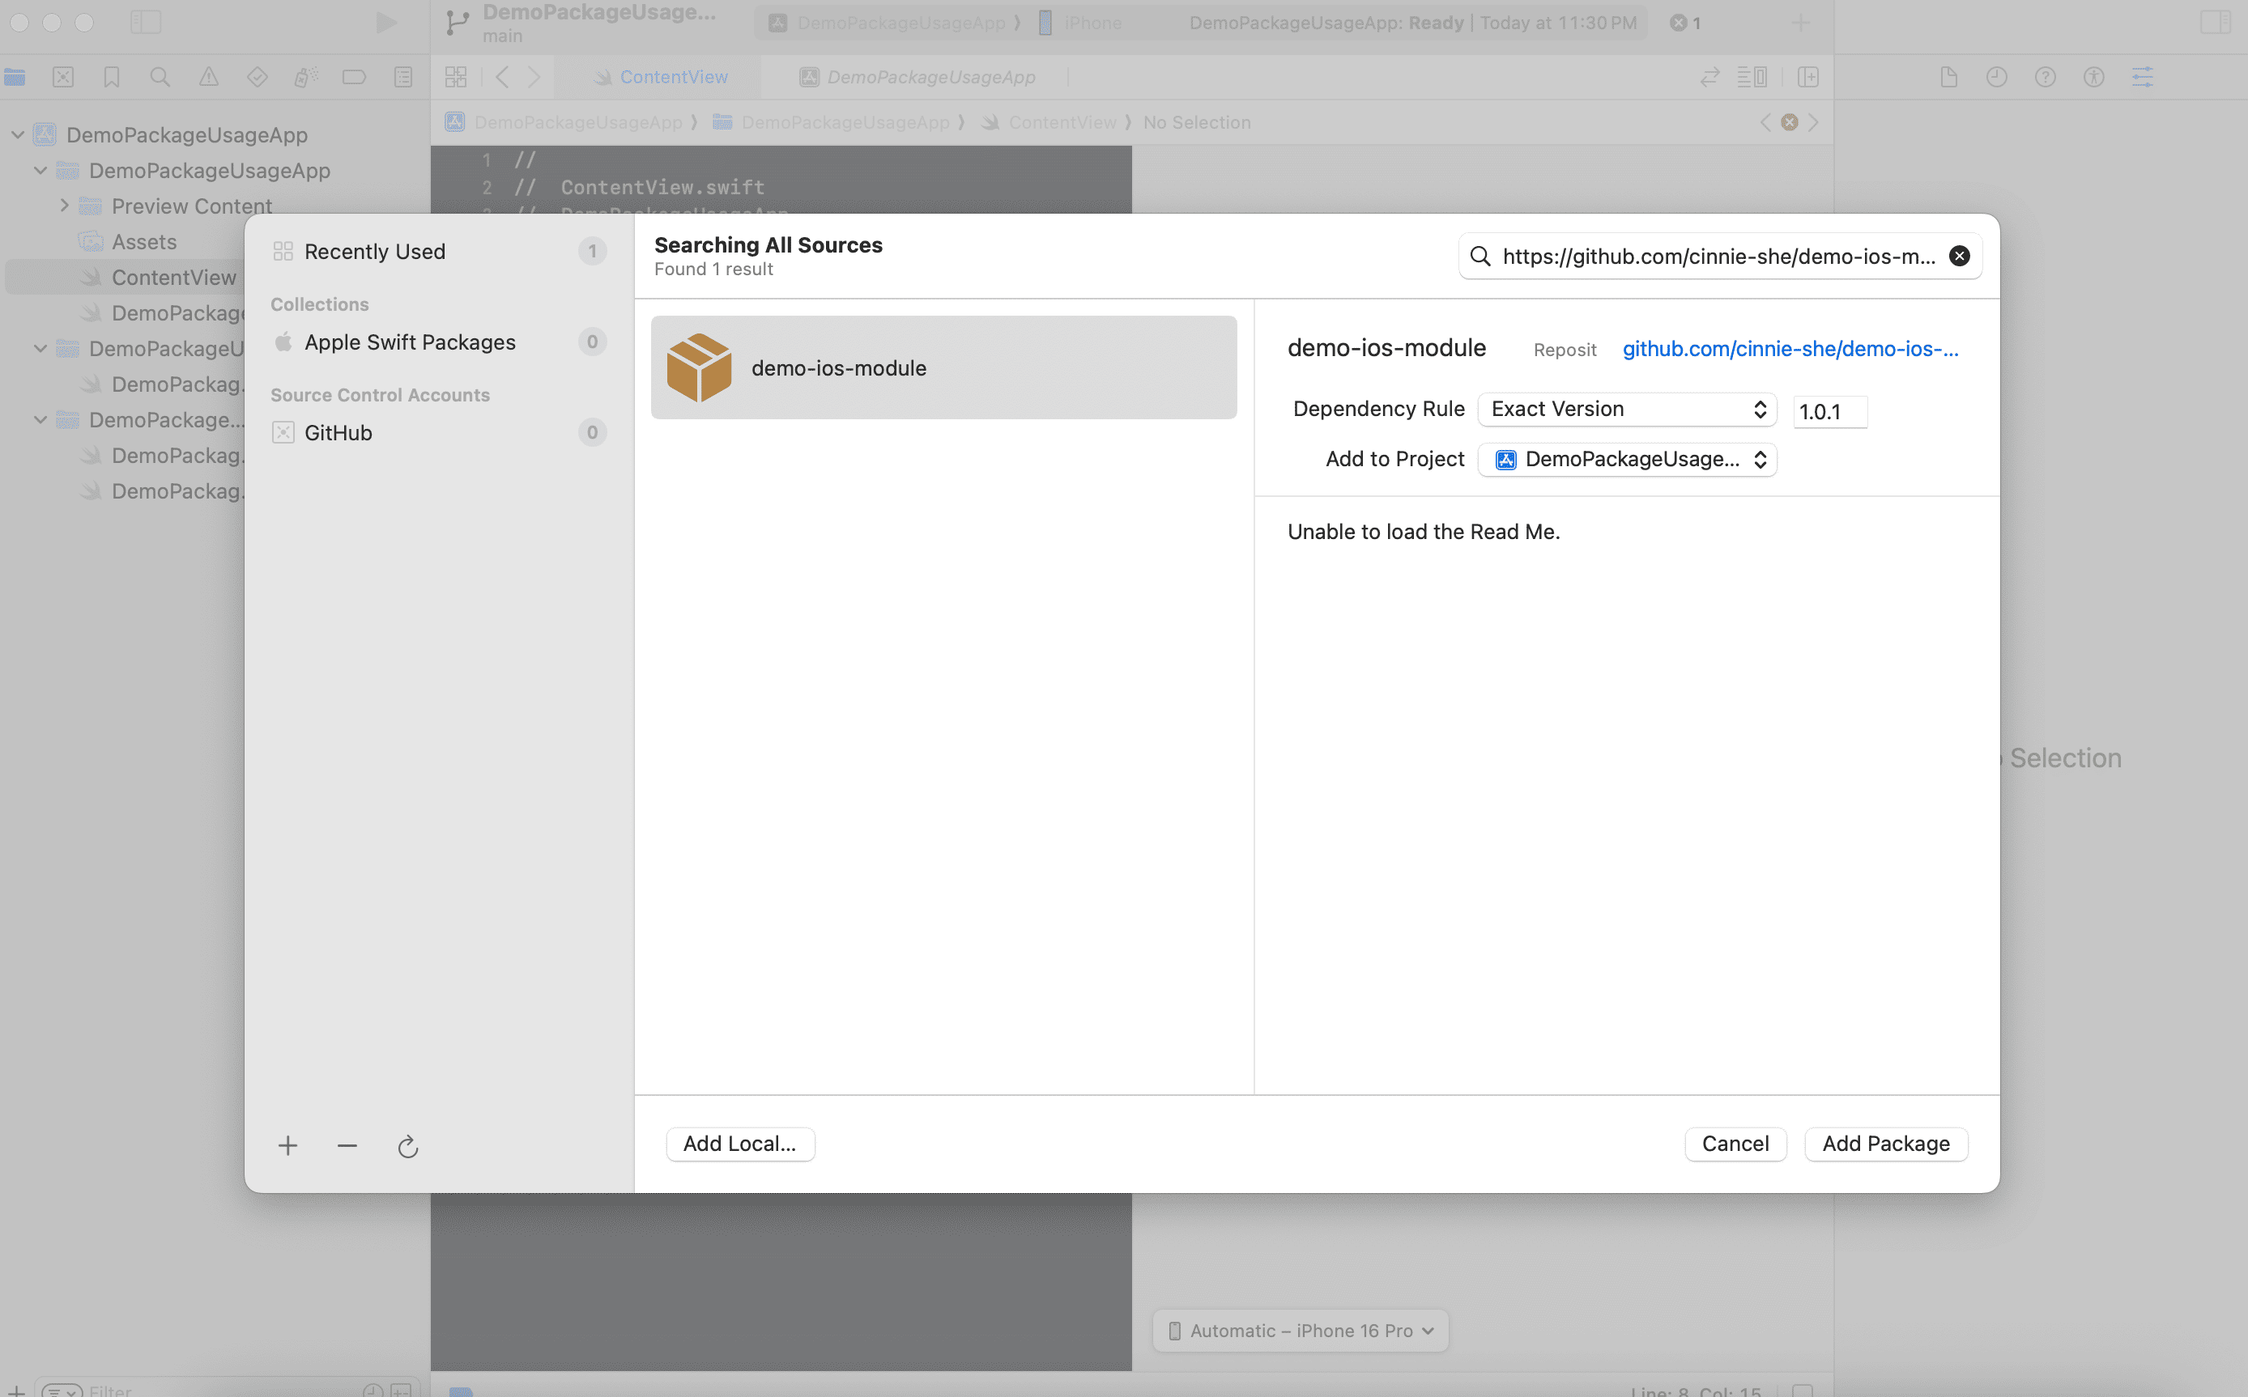Open the Breakpoint navigator
The width and height of the screenshot is (2248, 1397).
point(354,77)
